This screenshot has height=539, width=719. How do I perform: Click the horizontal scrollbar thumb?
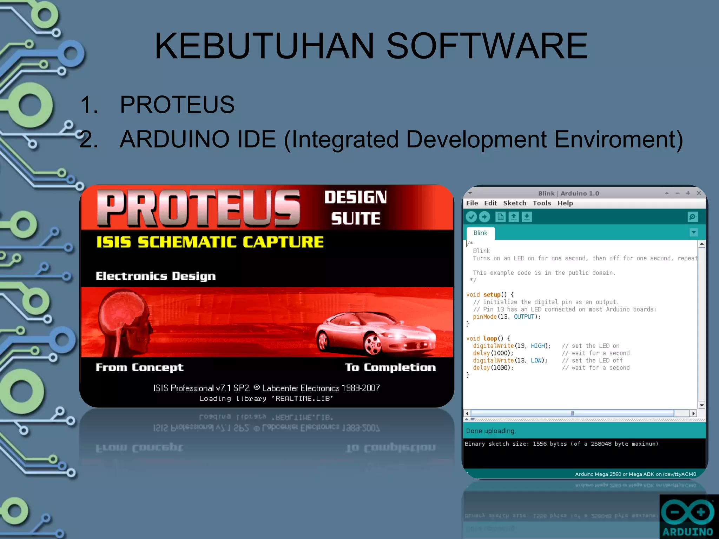click(572, 413)
